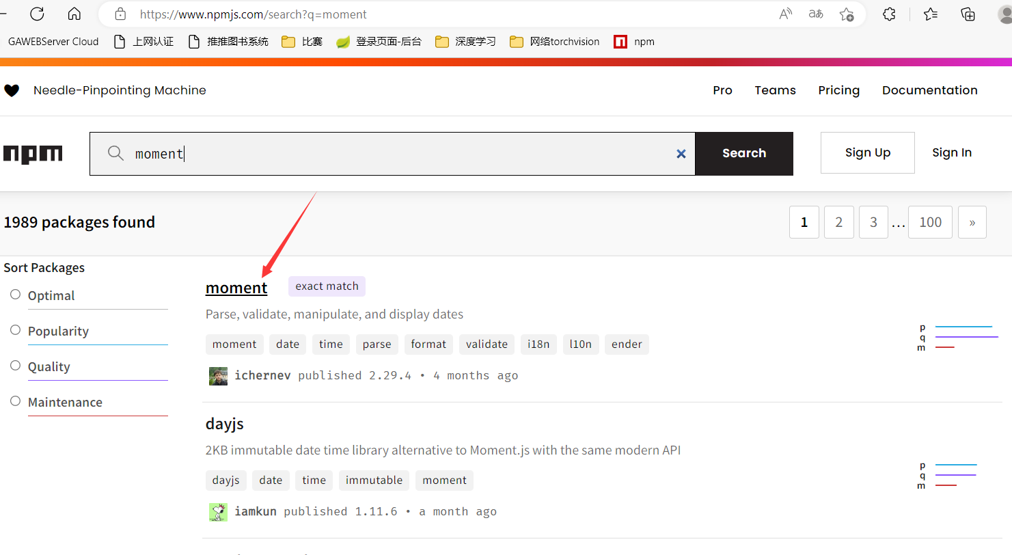Click the ender keyword tag
Viewport: 1012px width, 555px height.
tap(627, 344)
